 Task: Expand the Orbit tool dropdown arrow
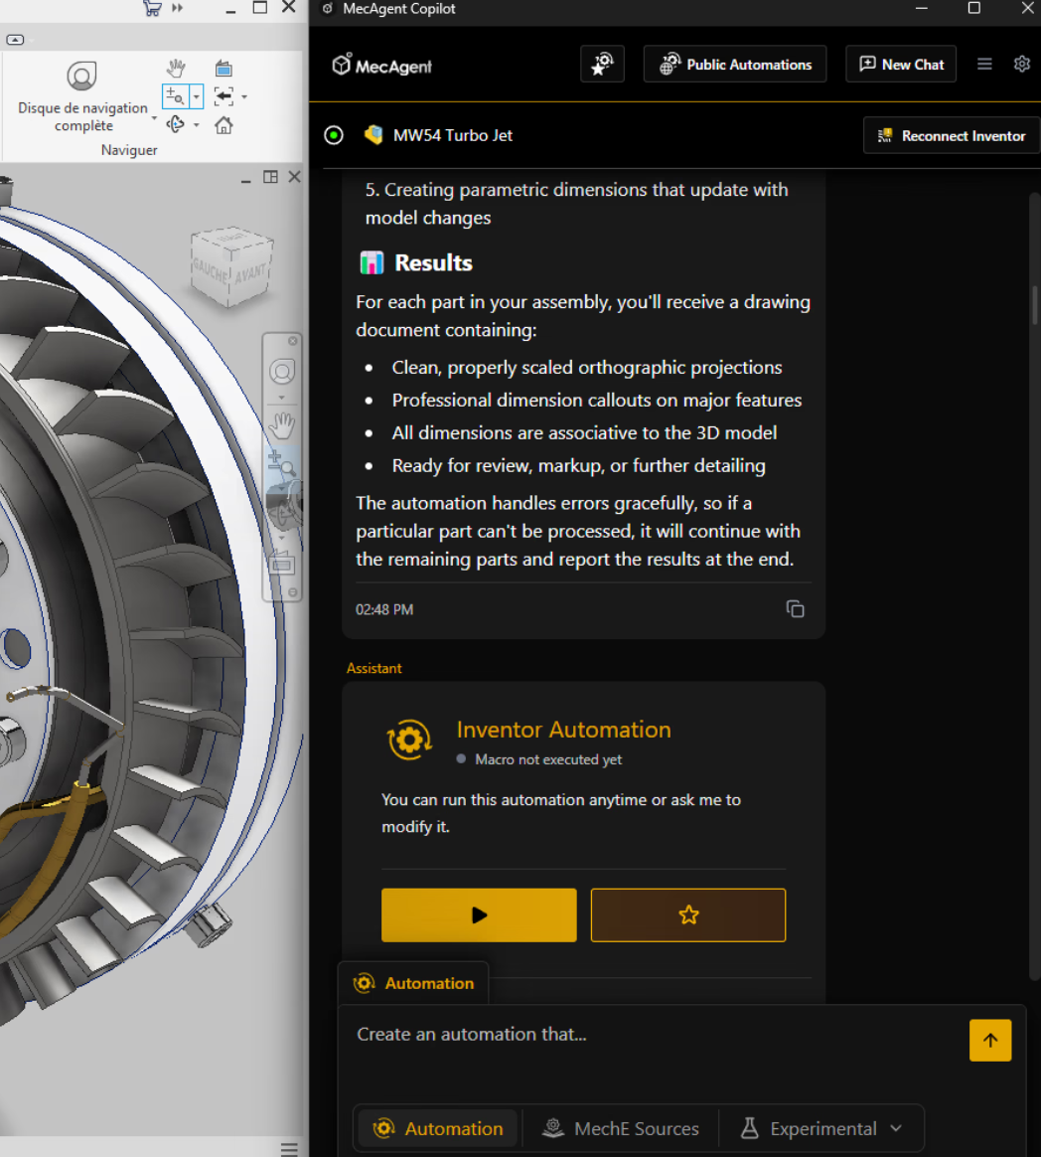click(196, 125)
